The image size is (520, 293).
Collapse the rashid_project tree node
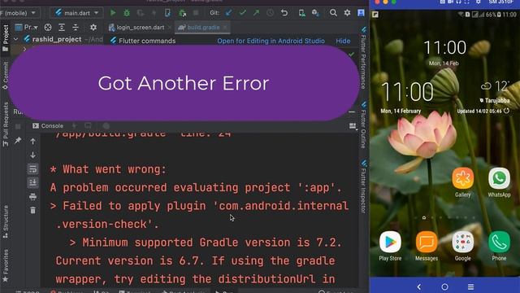point(16,39)
